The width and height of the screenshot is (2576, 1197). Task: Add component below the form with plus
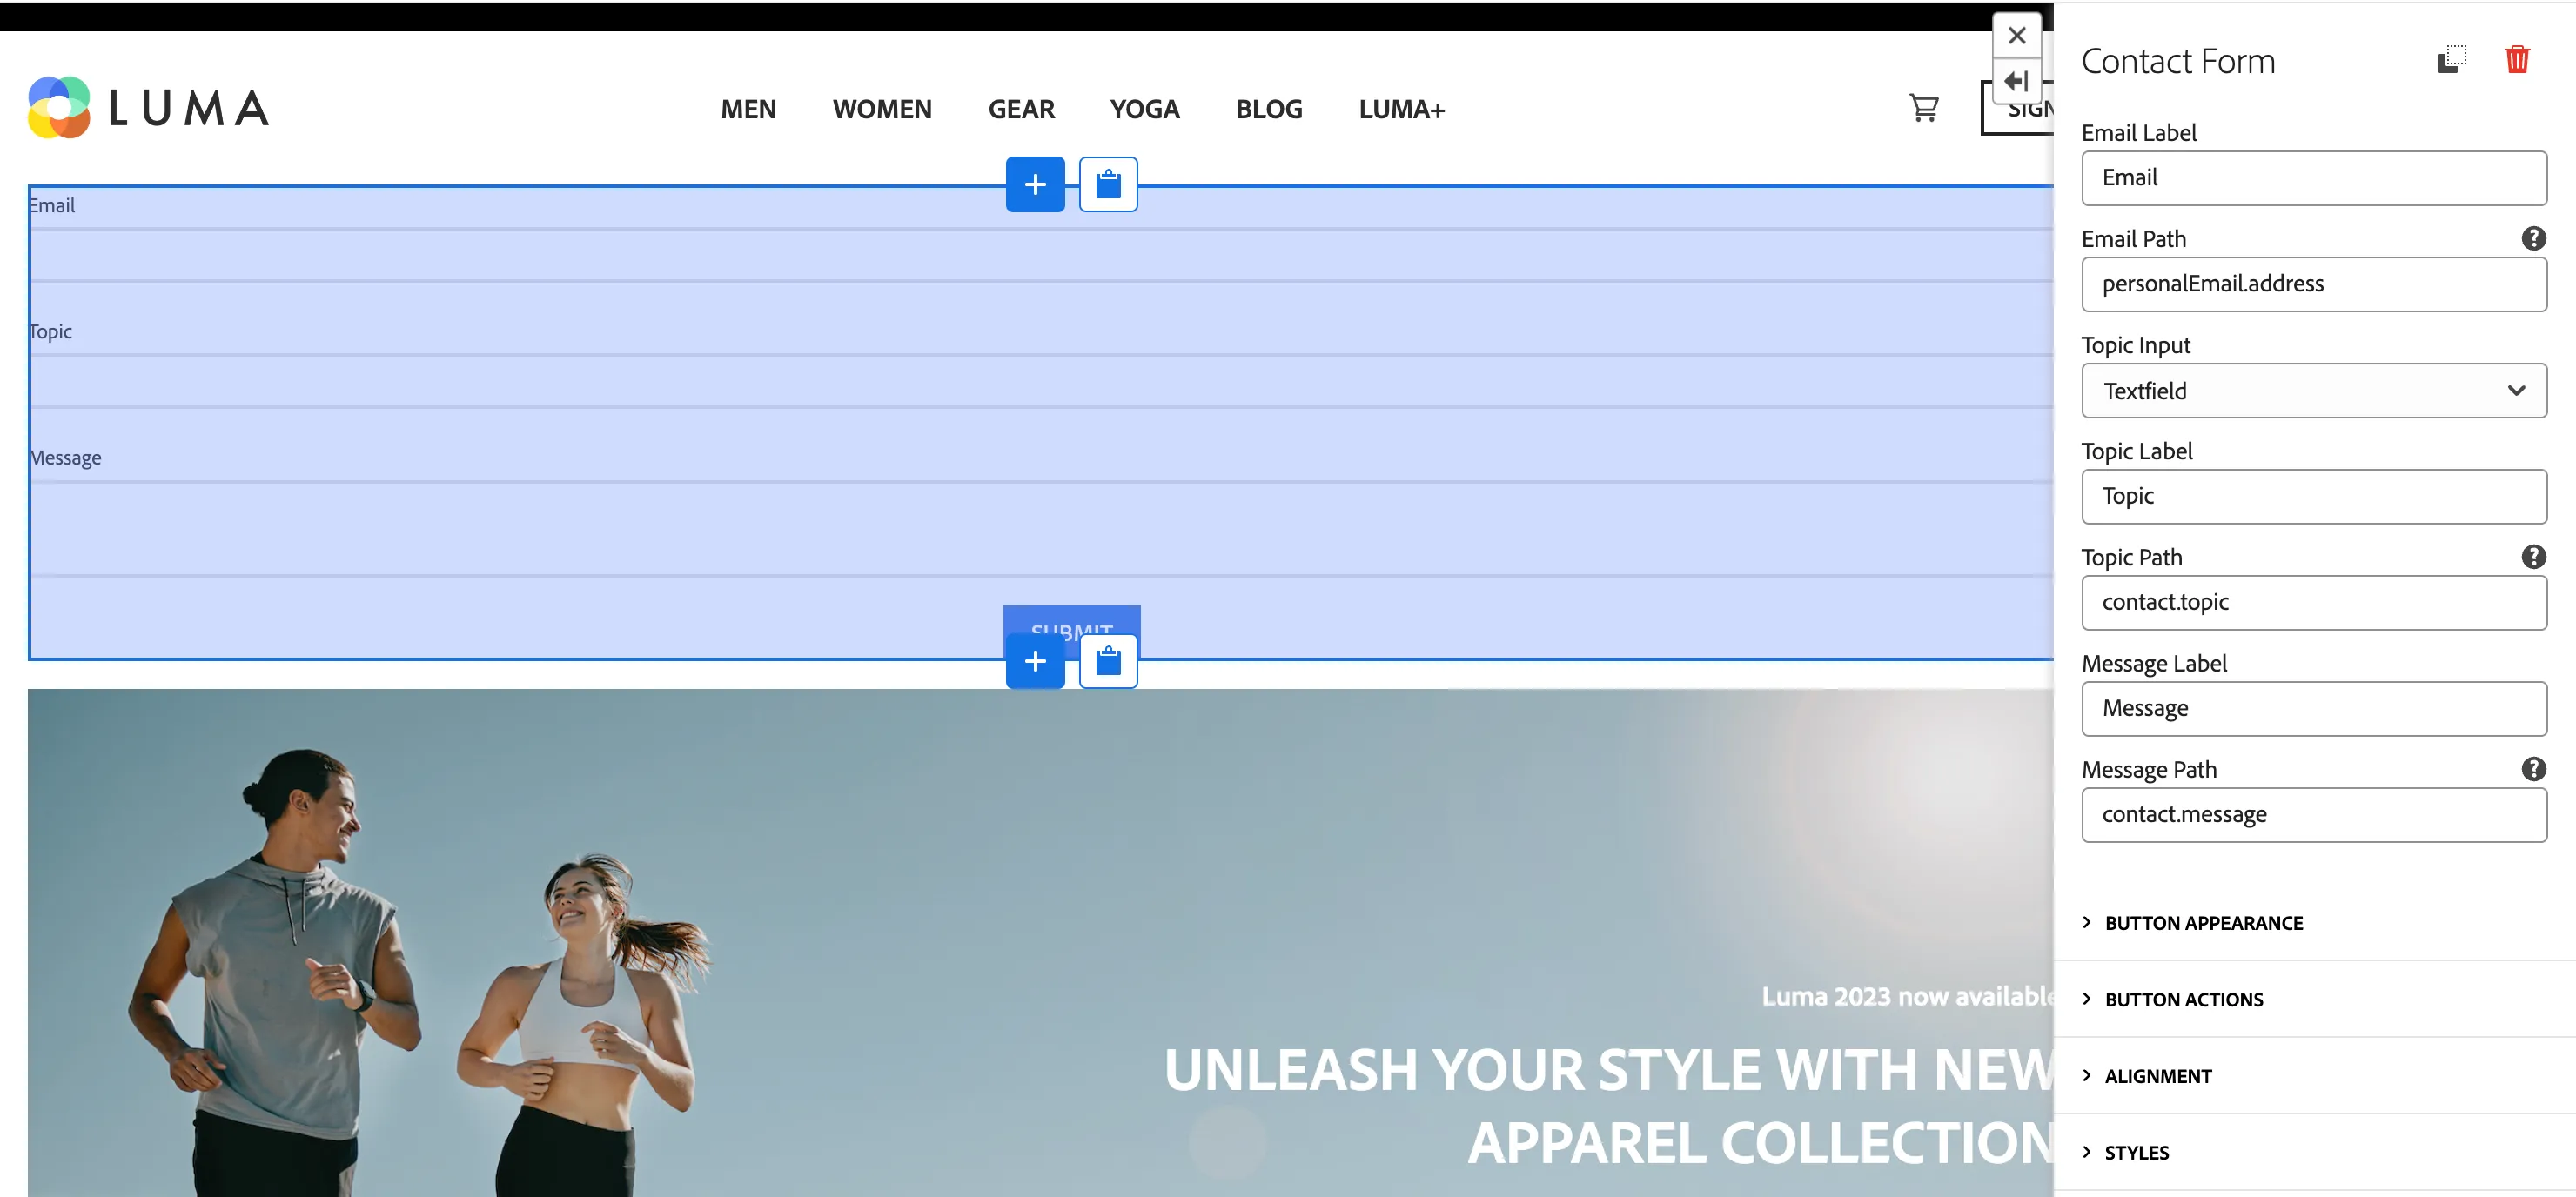click(x=1035, y=661)
